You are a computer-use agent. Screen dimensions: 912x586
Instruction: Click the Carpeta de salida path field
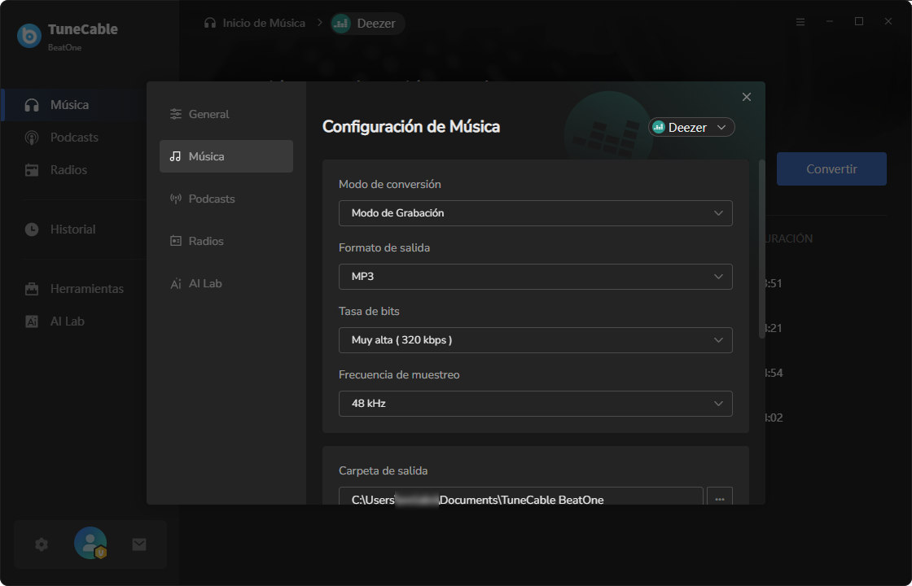coord(520,500)
